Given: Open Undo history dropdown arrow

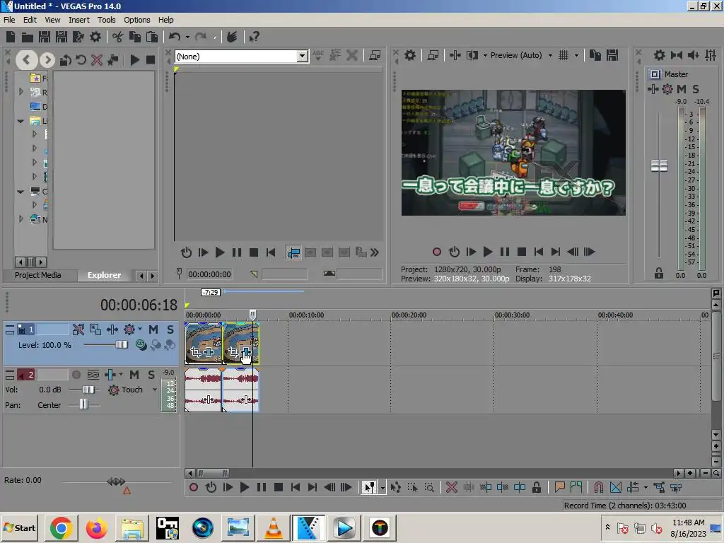Looking at the screenshot, I should pos(187,37).
